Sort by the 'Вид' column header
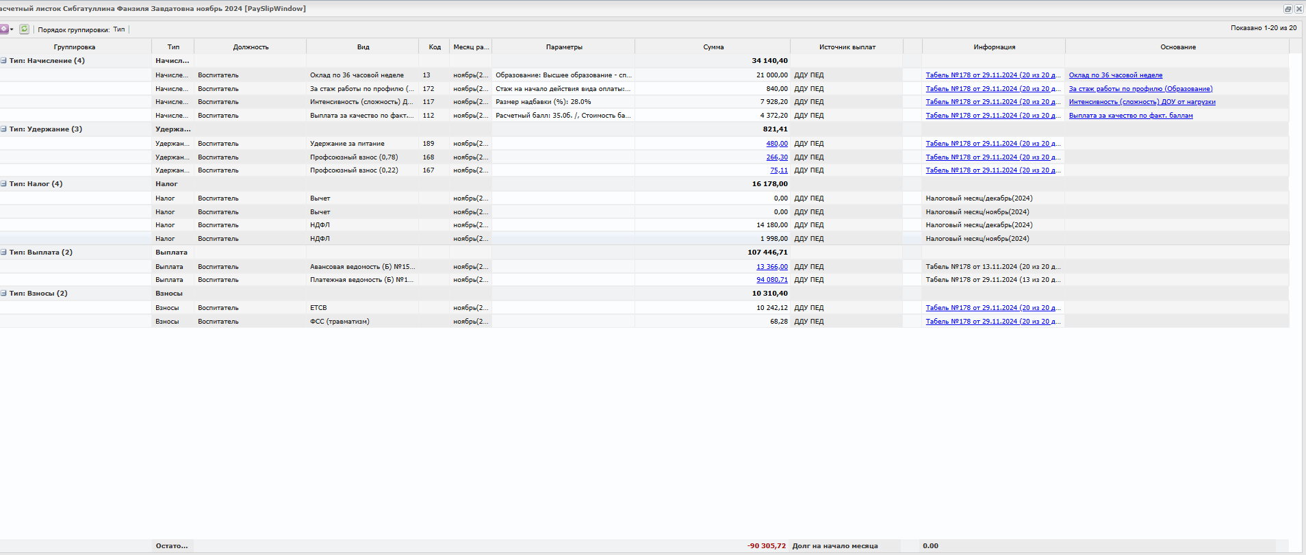This screenshot has height=555, width=1306. click(363, 47)
